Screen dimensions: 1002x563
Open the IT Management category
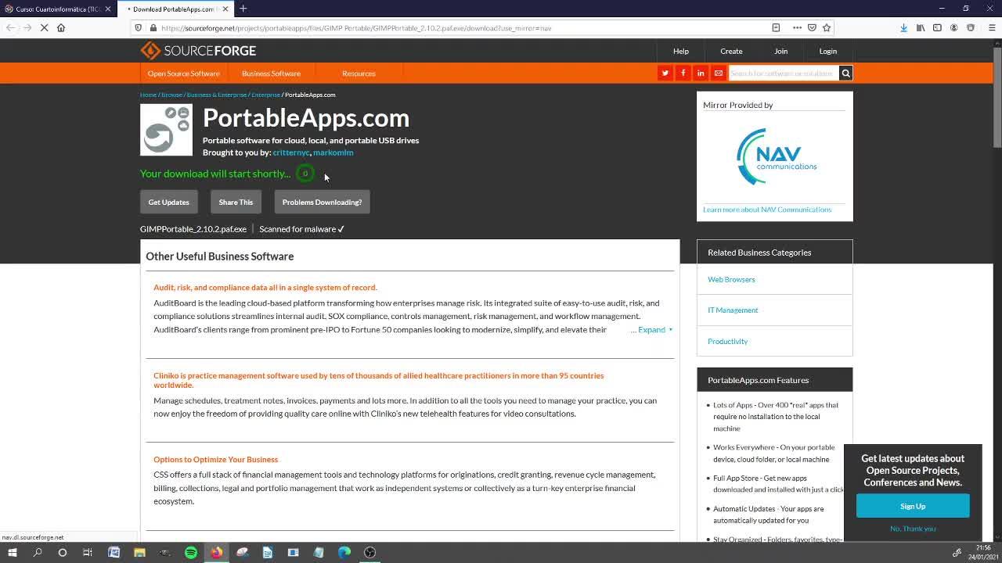tap(733, 310)
